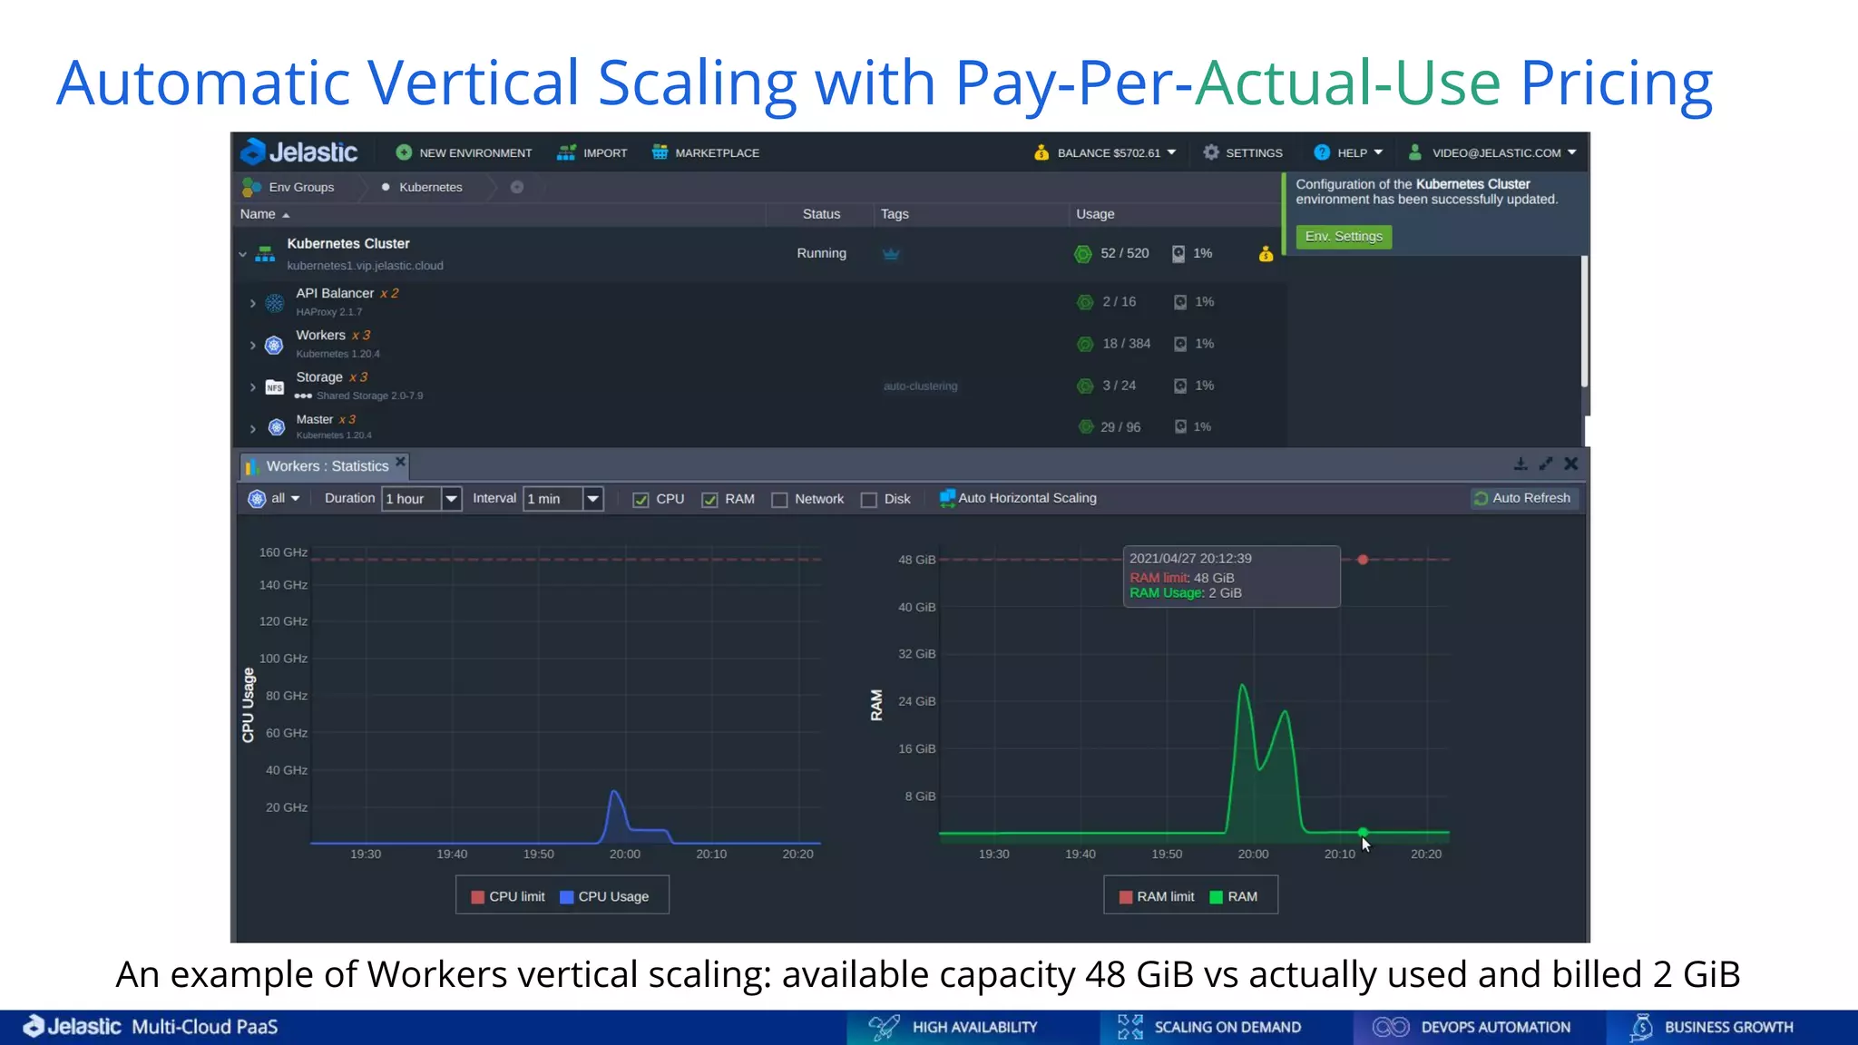Click the billing money-bag icon in cluster row
Image resolution: width=1858 pixels, height=1045 pixels.
coord(1266,254)
